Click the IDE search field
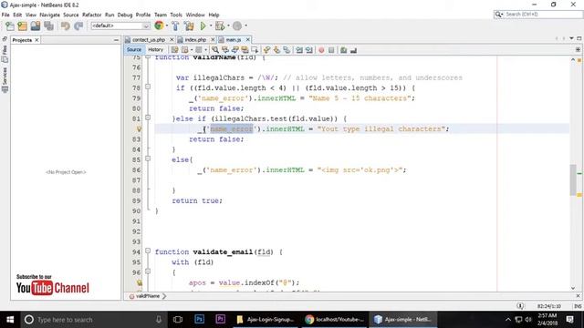The width and height of the screenshot is (584, 328). coord(538,15)
